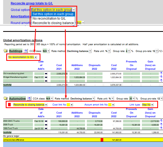The width and height of the screenshot is (163, 147).
Task: Click the blue icon next to Buildings heading
Action: pos(25,51)
